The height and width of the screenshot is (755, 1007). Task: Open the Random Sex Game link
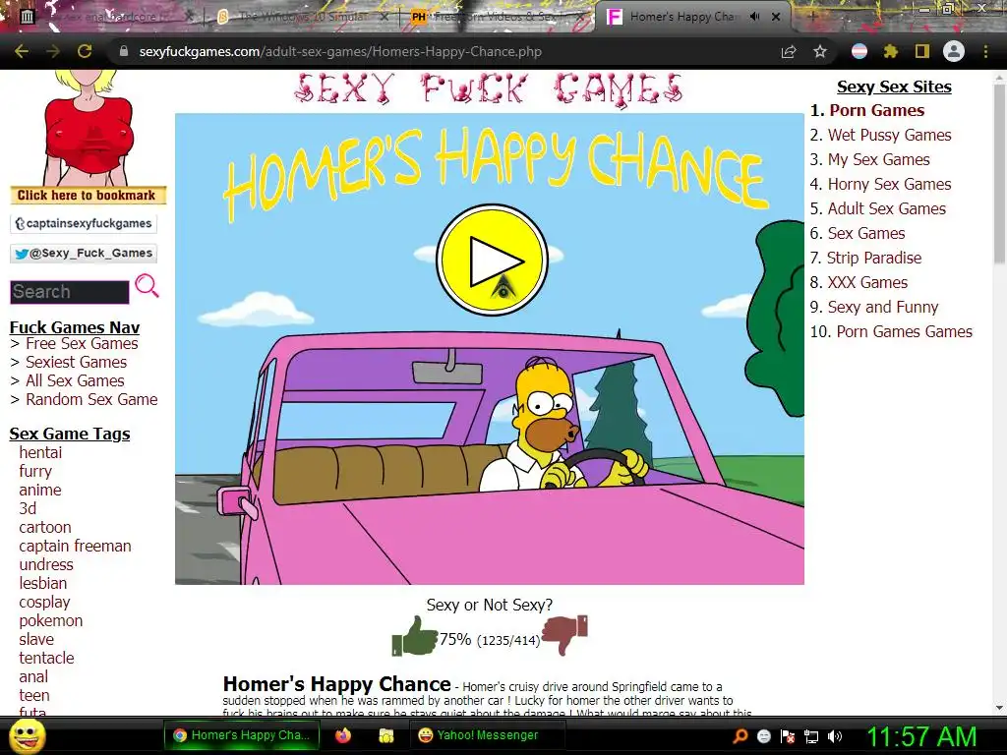[x=91, y=399]
